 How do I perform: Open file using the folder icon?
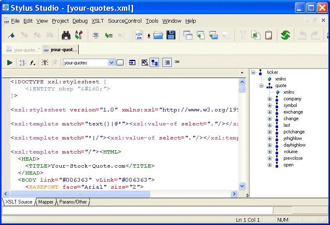(x=158, y=36)
